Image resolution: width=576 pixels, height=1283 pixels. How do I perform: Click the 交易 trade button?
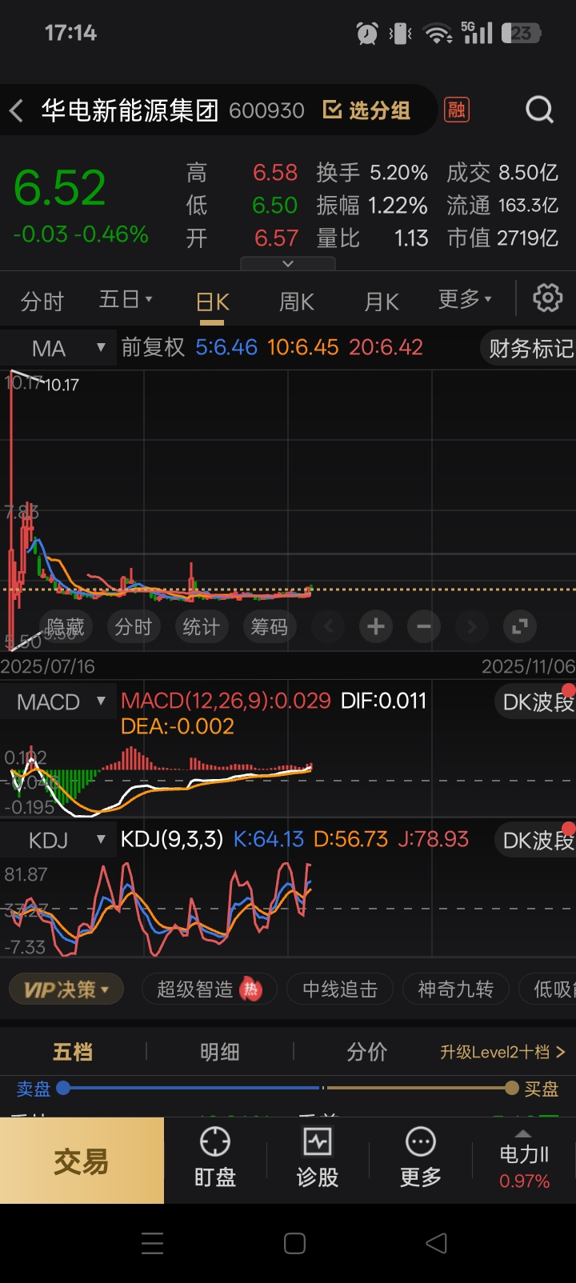tap(82, 1161)
